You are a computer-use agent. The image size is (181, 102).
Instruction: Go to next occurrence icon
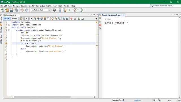(42, 19)
